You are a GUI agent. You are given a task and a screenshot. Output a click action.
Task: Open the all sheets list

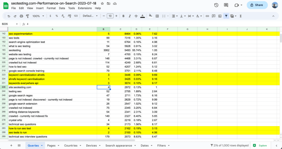[x=19, y=146]
